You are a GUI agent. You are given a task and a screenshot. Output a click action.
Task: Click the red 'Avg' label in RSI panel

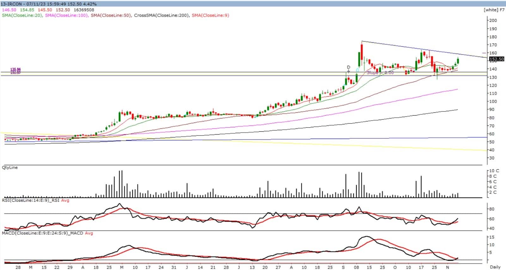[65, 200]
